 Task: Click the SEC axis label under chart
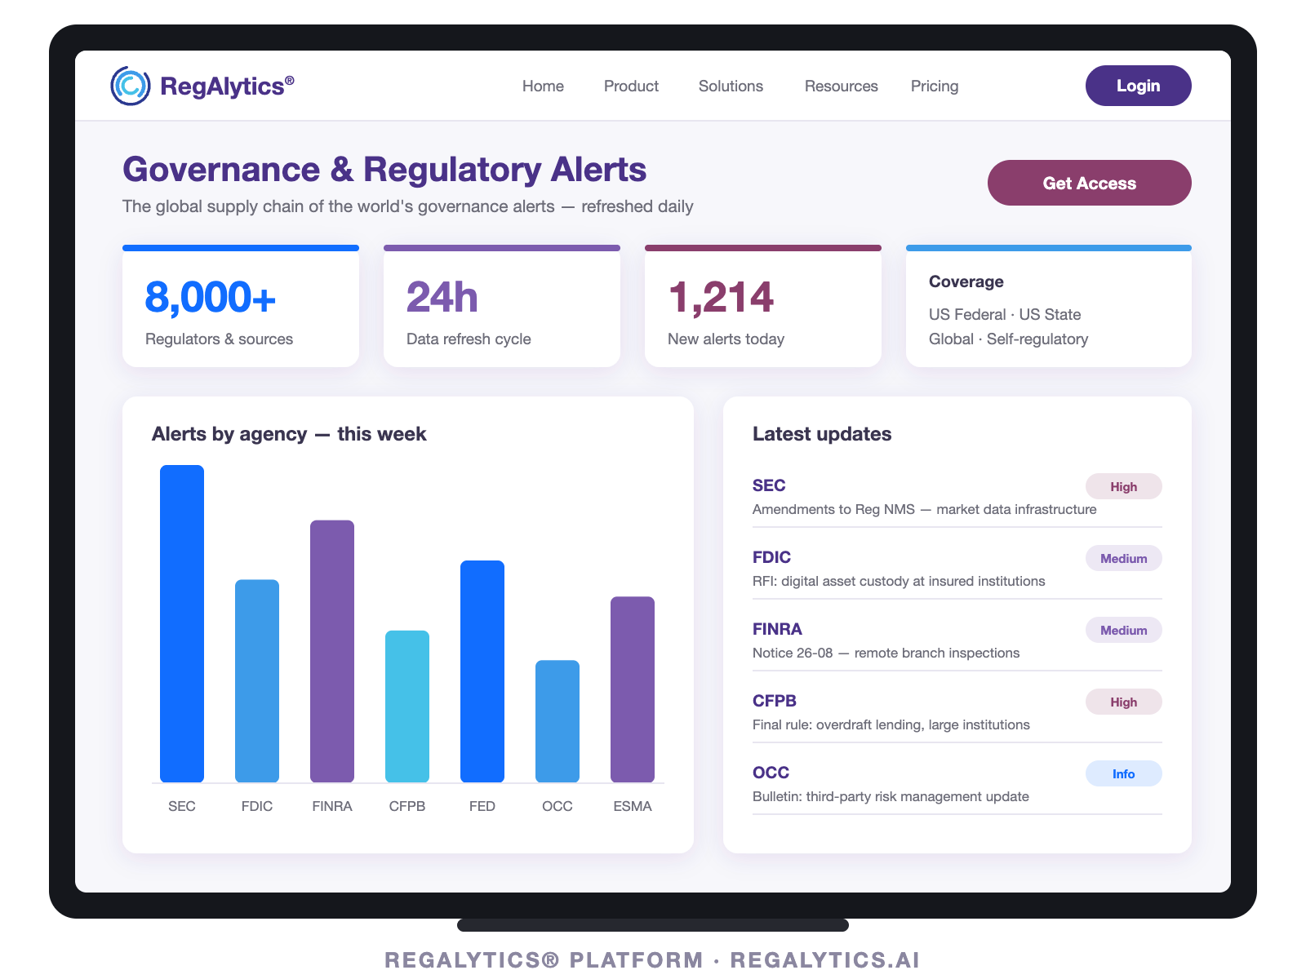(182, 806)
